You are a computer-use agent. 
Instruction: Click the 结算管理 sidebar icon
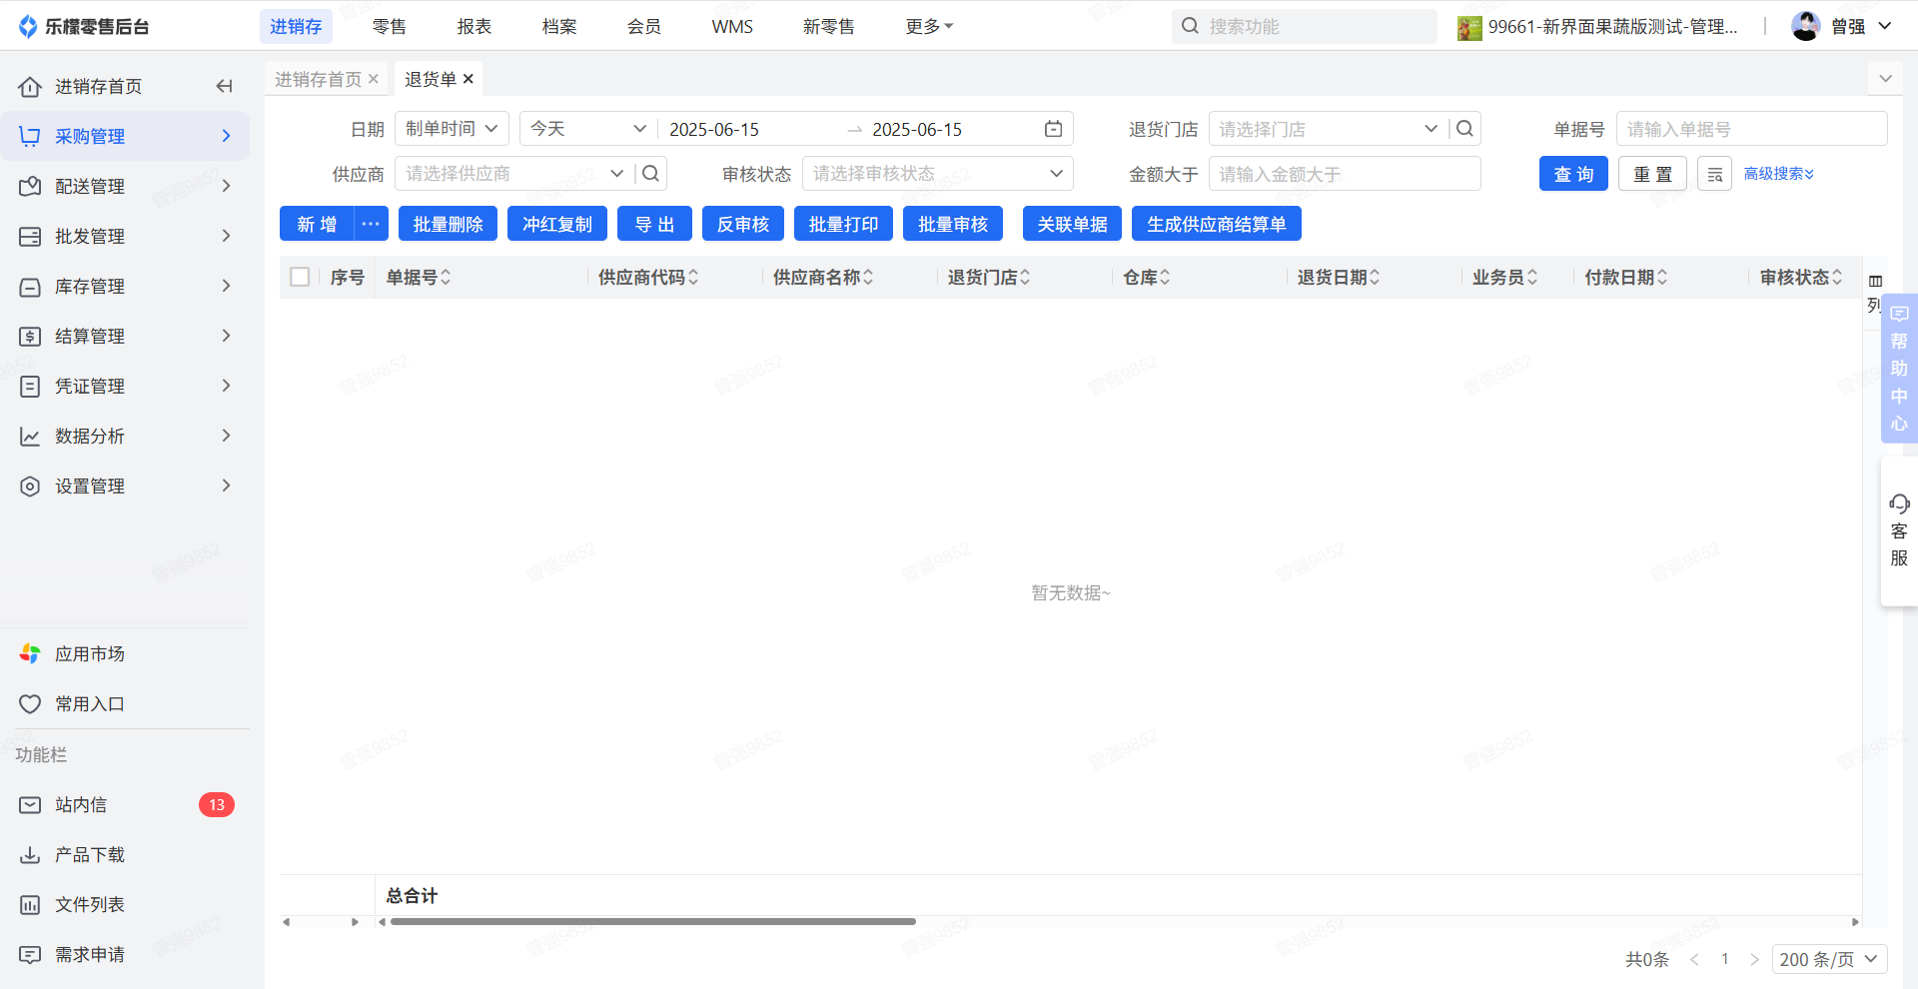(x=30, y=337)
